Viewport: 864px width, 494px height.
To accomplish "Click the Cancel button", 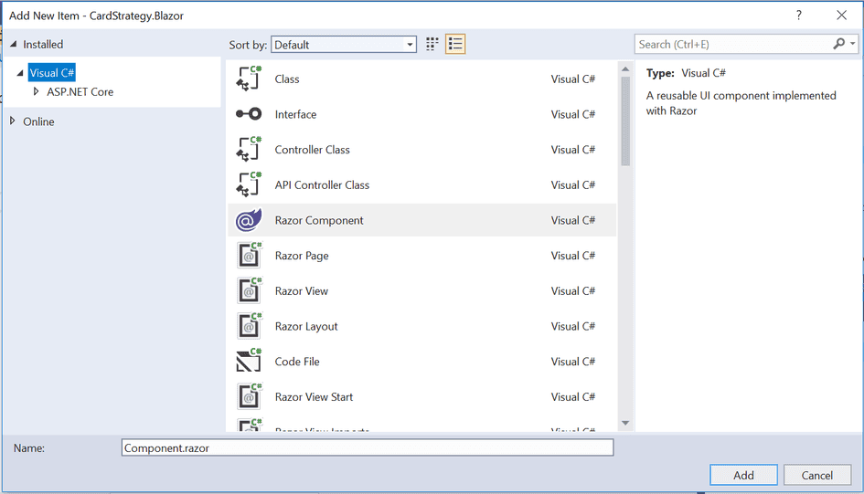I will tap(817, 476).
